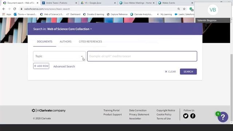Click the purple Search button

[x=188, y=72]
